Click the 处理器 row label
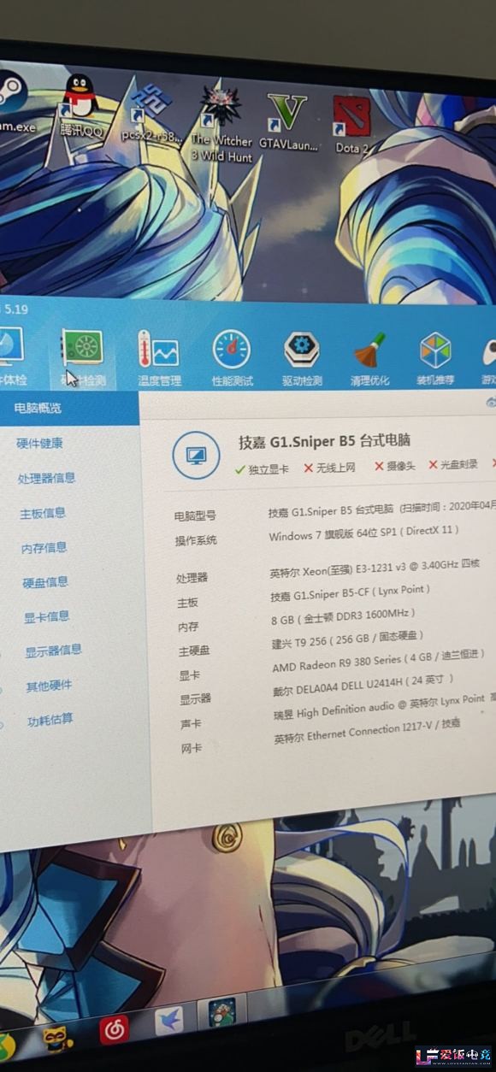This screenshot has width=496, height=1072. (192, 578)
